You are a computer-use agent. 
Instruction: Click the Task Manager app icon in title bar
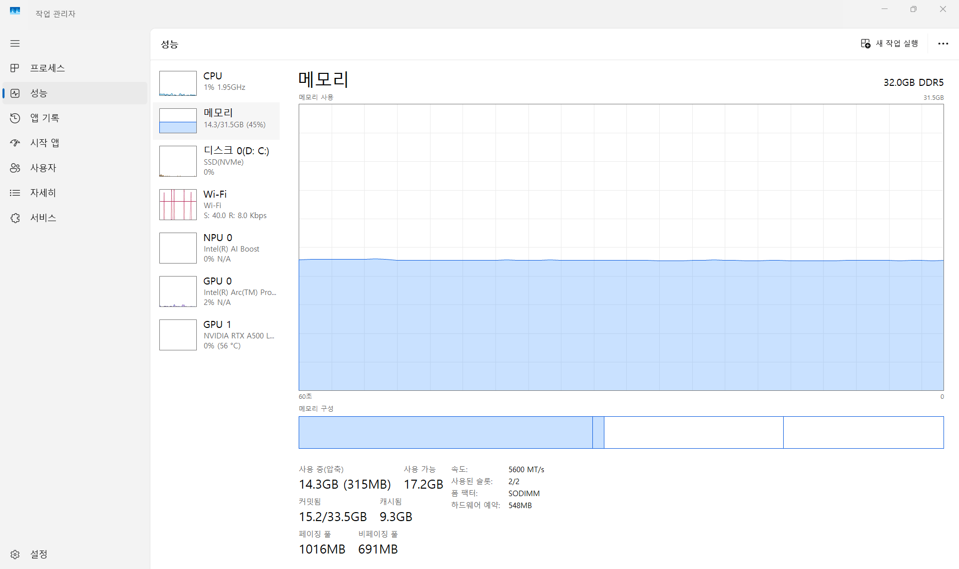coord(15,10)
